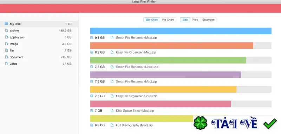Group the files by Extension
281x134 pixels.
208,20
